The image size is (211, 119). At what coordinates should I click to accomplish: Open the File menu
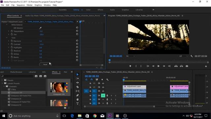click(2, 5)
